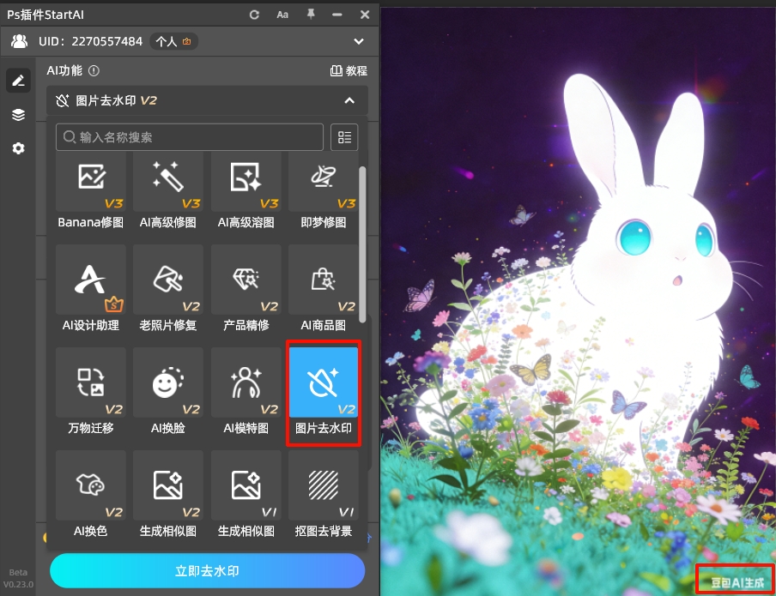The image size is (776, 596).
Task: Choose the AI高级溶图 tool
Action: click(246, 182)
